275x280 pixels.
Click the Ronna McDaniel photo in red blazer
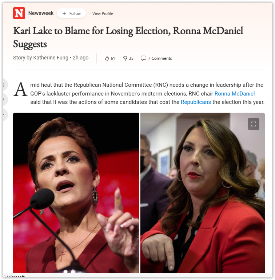(x=203, y=192)
